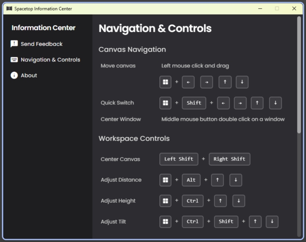This screenshot has height=242, width=306.
Task: Click down arrow key in Adjust Tilt row
Action: pyautogui.click(x=272, y=222)
